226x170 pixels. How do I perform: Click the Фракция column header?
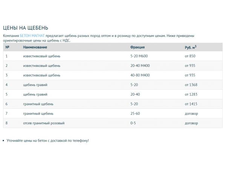137,47
